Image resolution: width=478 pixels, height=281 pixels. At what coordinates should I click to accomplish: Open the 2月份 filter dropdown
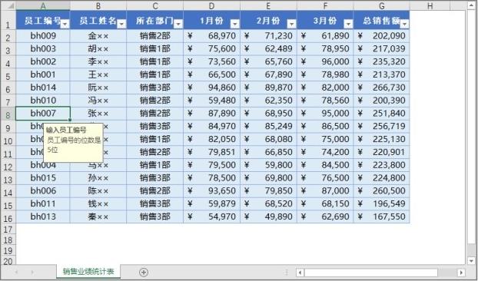[x=292, y=24]
